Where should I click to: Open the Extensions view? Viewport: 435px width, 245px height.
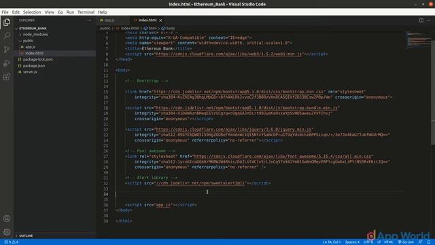[7, 77]
